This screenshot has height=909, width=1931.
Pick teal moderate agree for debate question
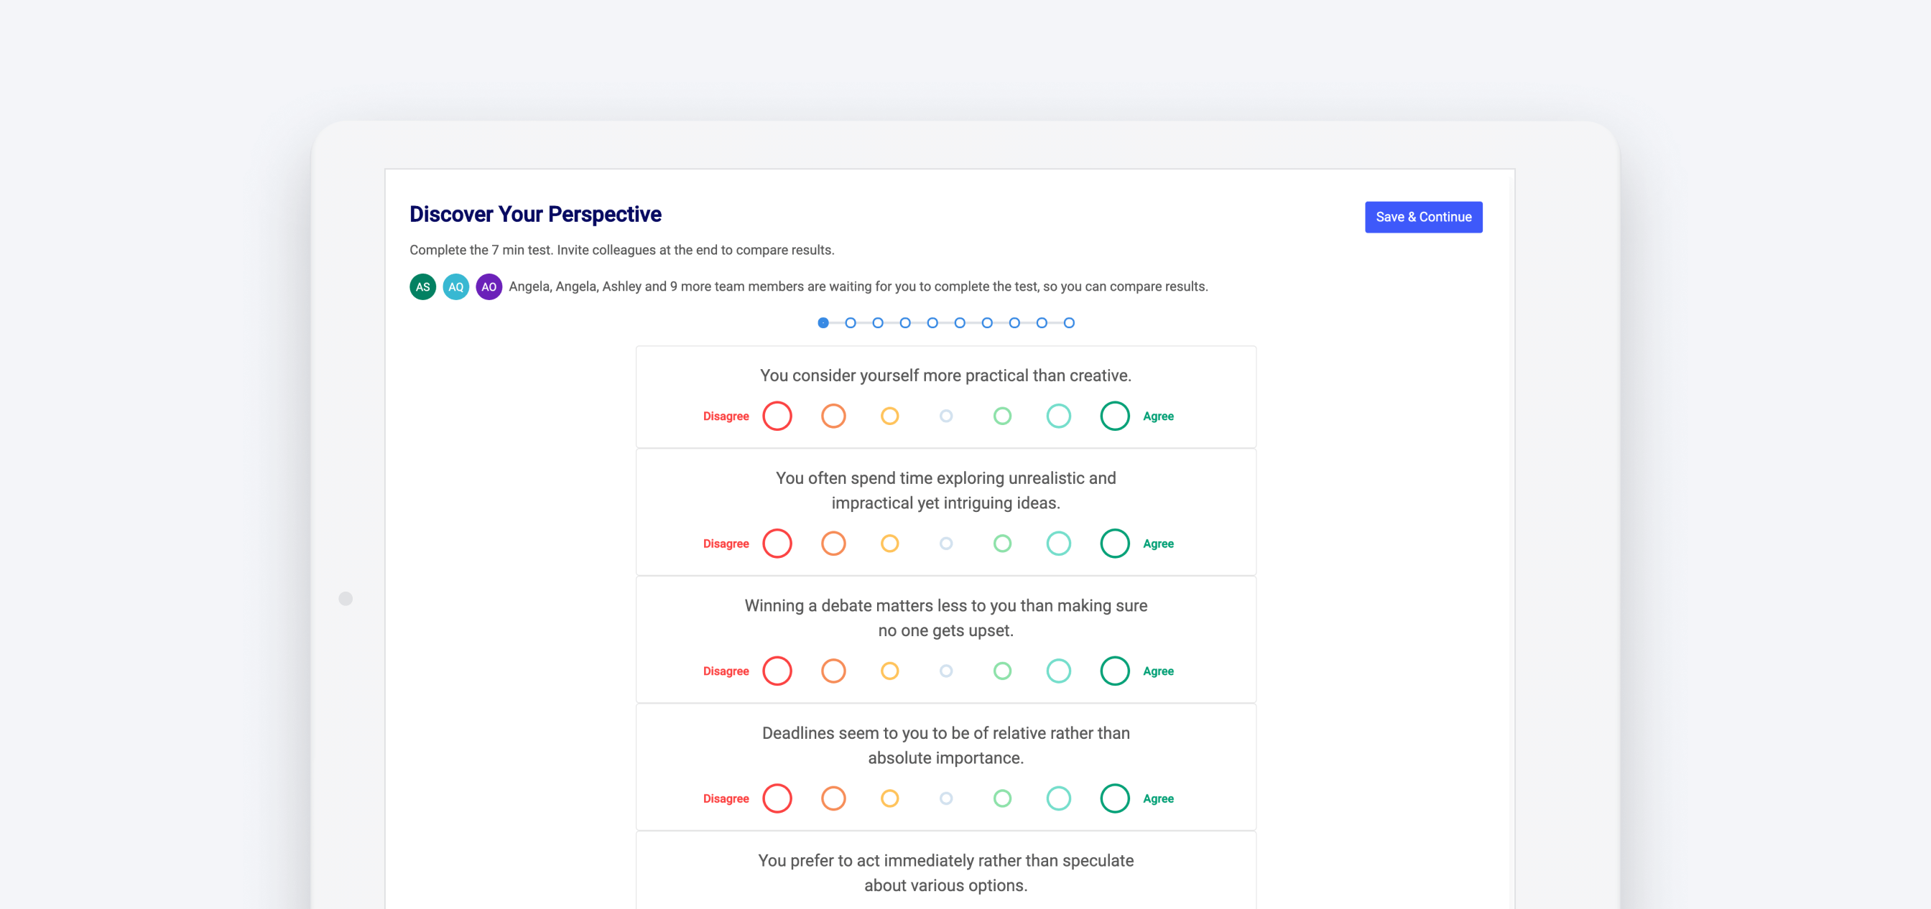(x=1058, y=671)
